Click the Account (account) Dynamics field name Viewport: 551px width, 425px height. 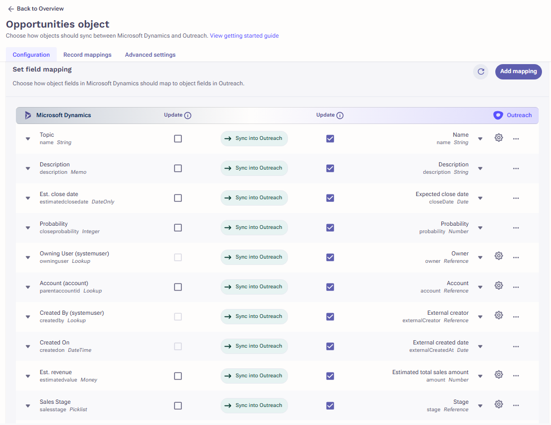[x=64, y=283]
